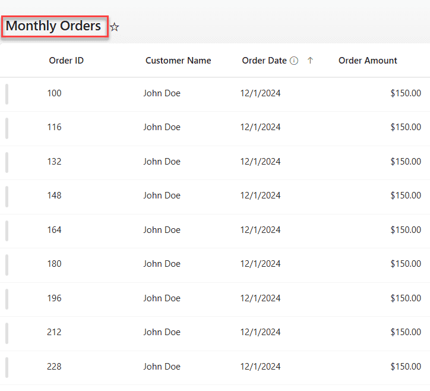Click $150.00 amount in order 164 row
430x391 pixels.
coord(406,229)
